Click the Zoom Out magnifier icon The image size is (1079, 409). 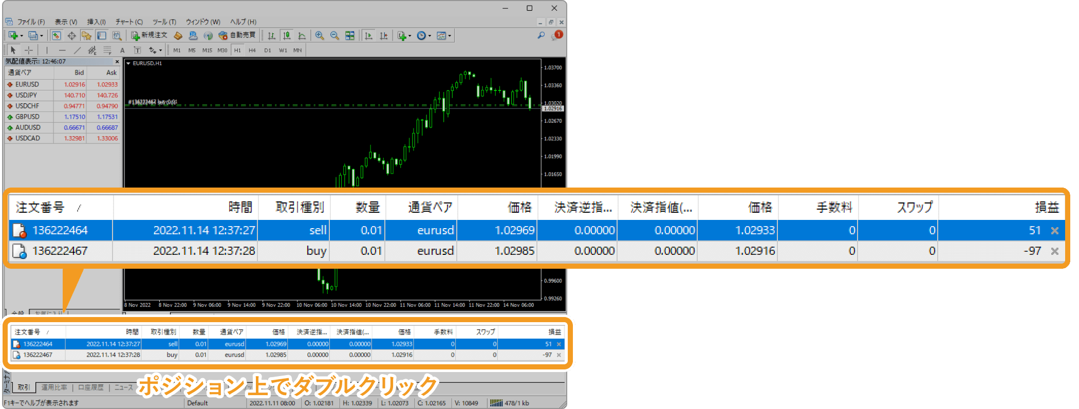[x=334, y=35]
